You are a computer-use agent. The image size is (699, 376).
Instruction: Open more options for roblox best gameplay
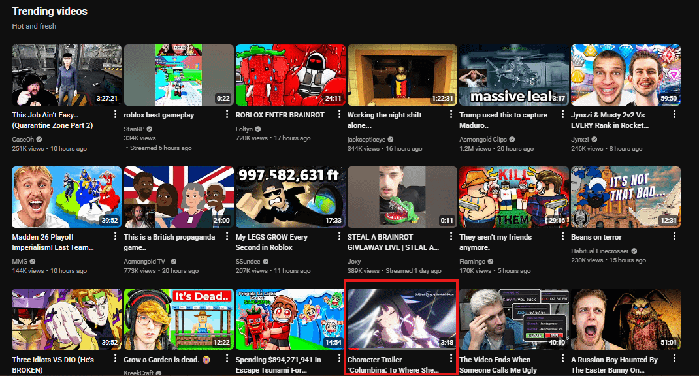pos(227,114)
